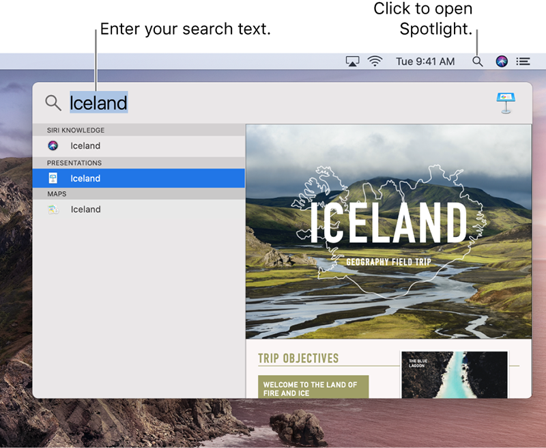Open the AirPlay display menu
Image resolution: width=546 pixels, height=448 pixels.
point(352,61)
